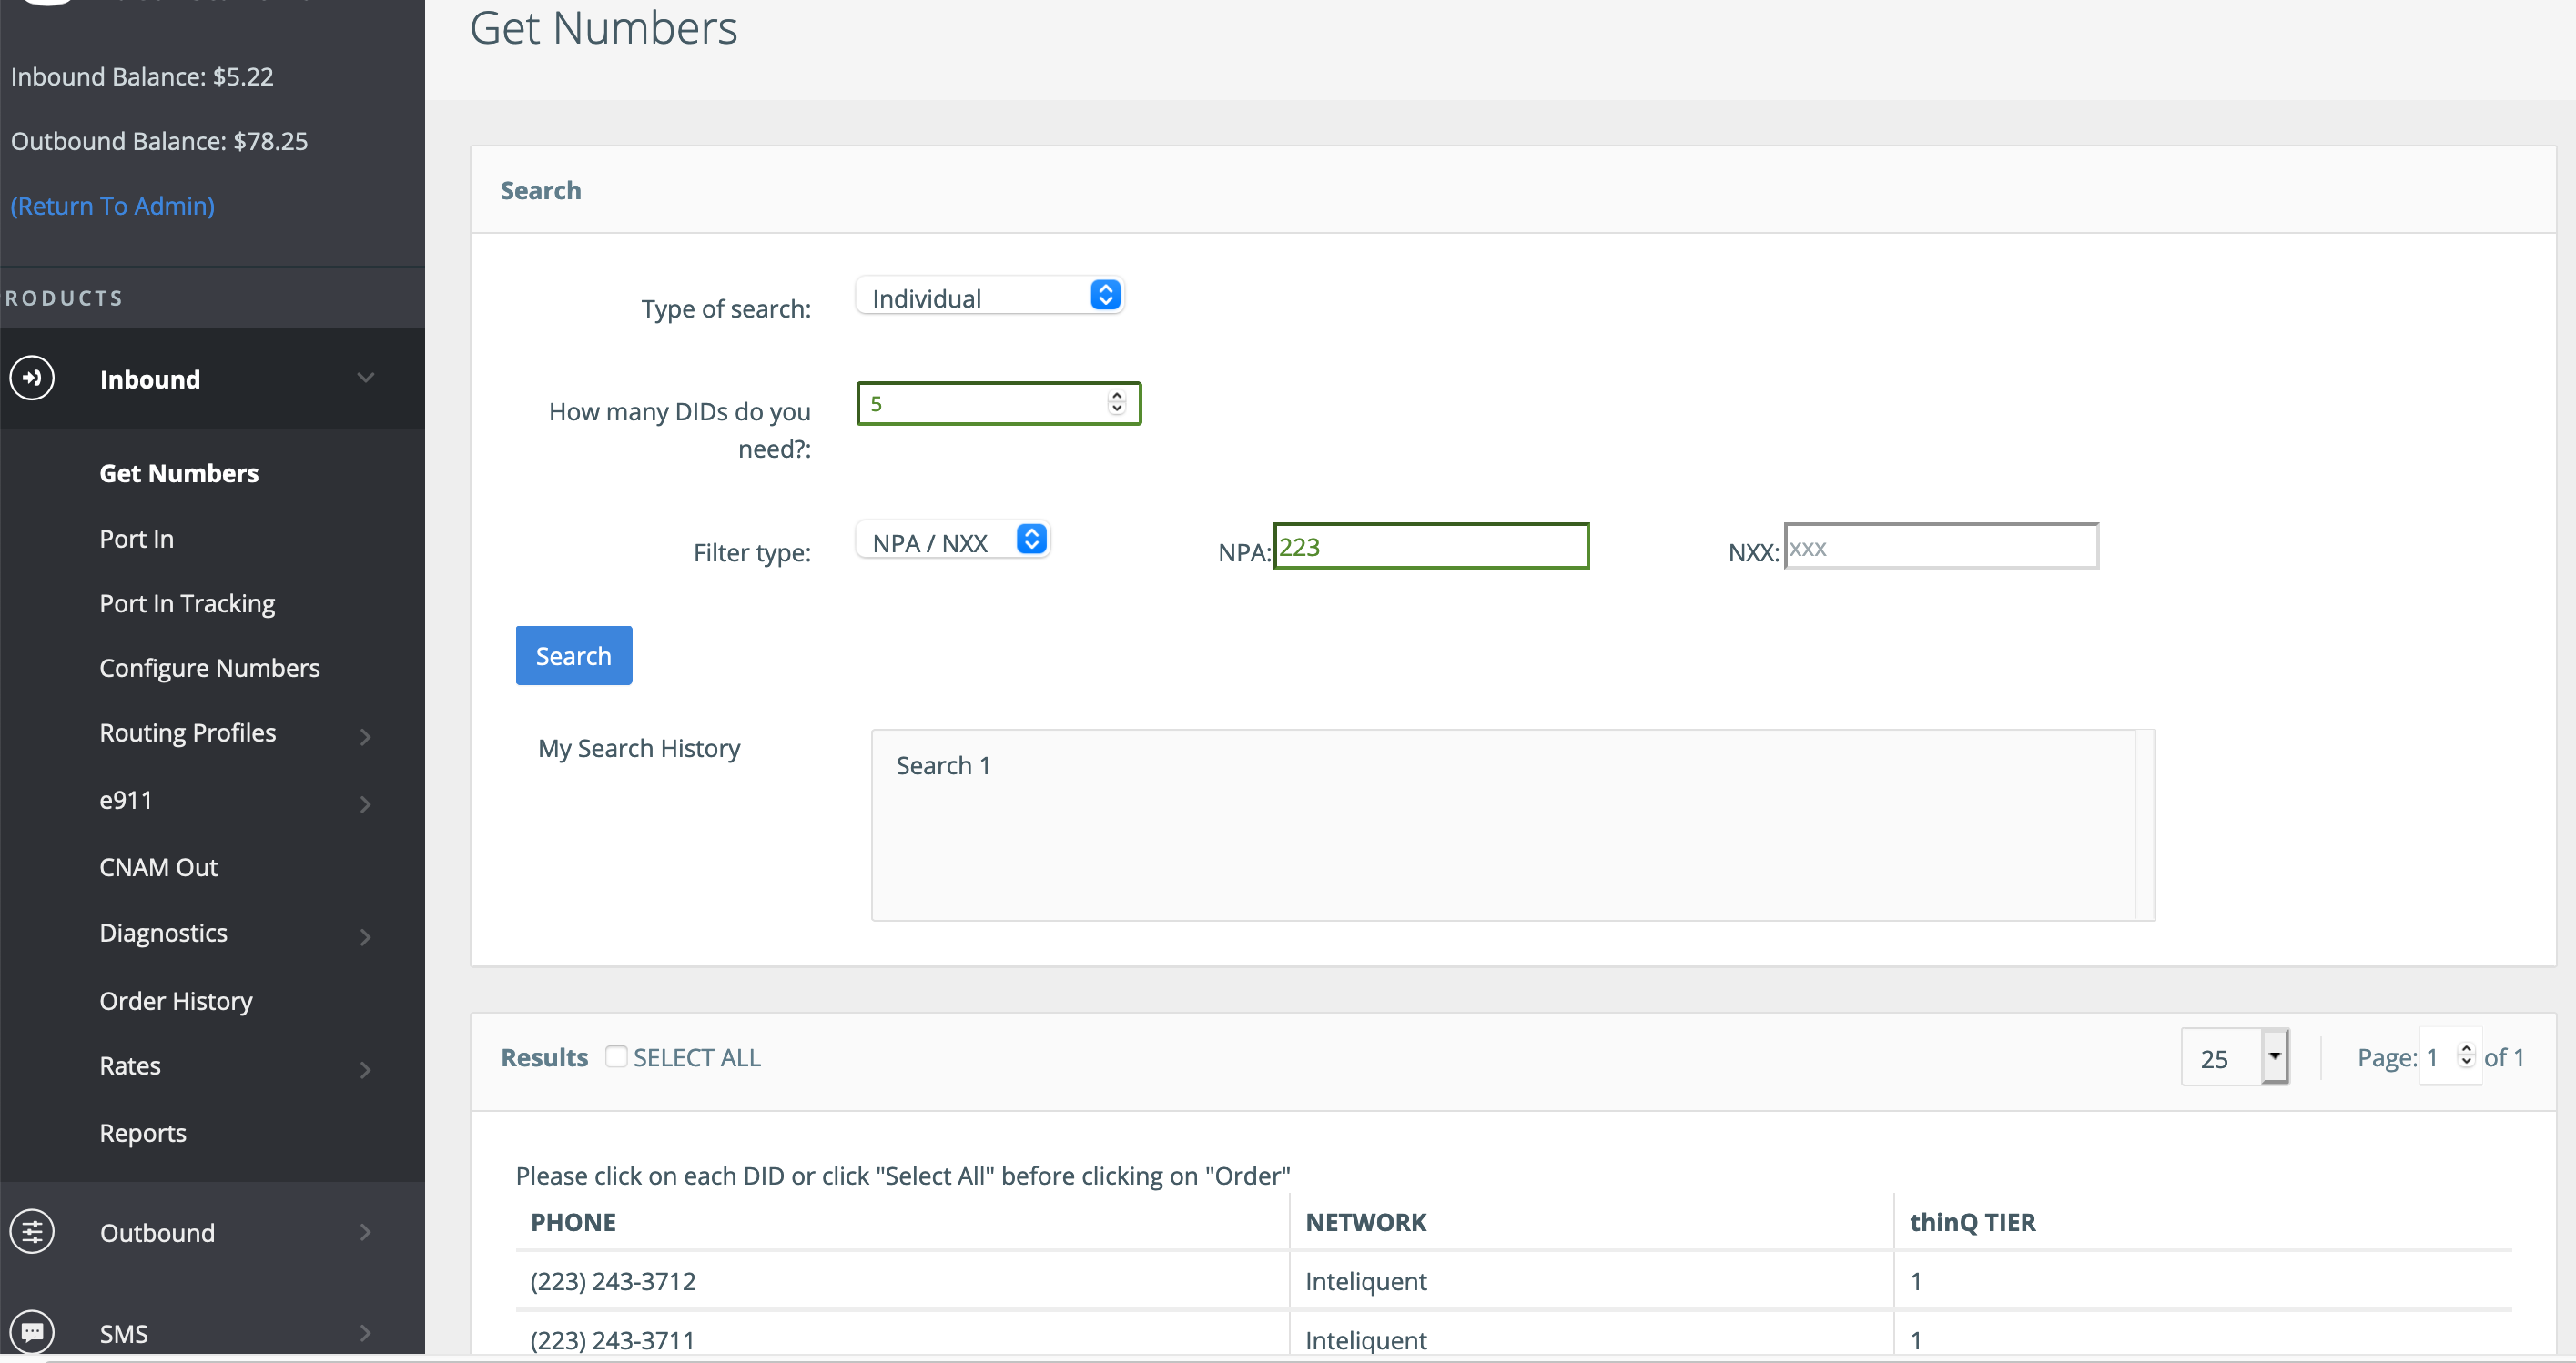Click the blue Search button
2576x1363 pixels.
(x=574, y=655)
